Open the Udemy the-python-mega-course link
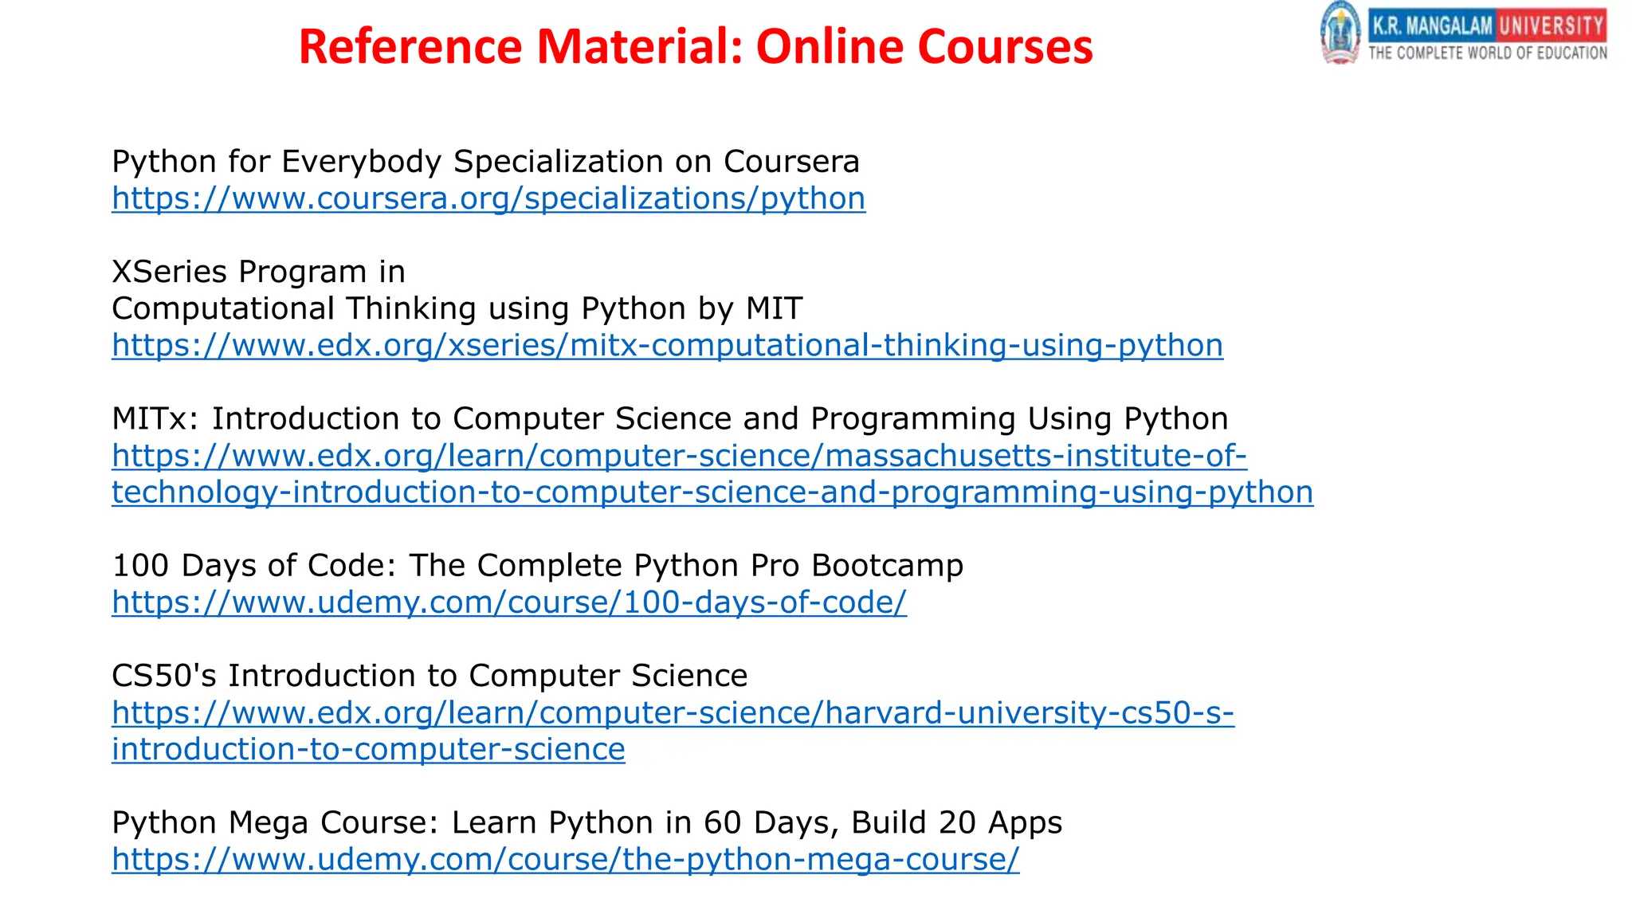The image size is (1632, 918). coord(566,859)
